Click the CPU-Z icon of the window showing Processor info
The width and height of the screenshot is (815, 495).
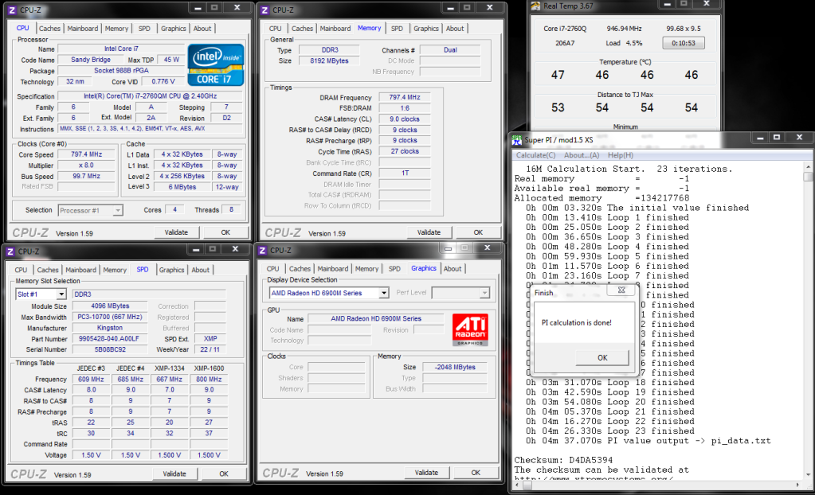click(13, 10)
